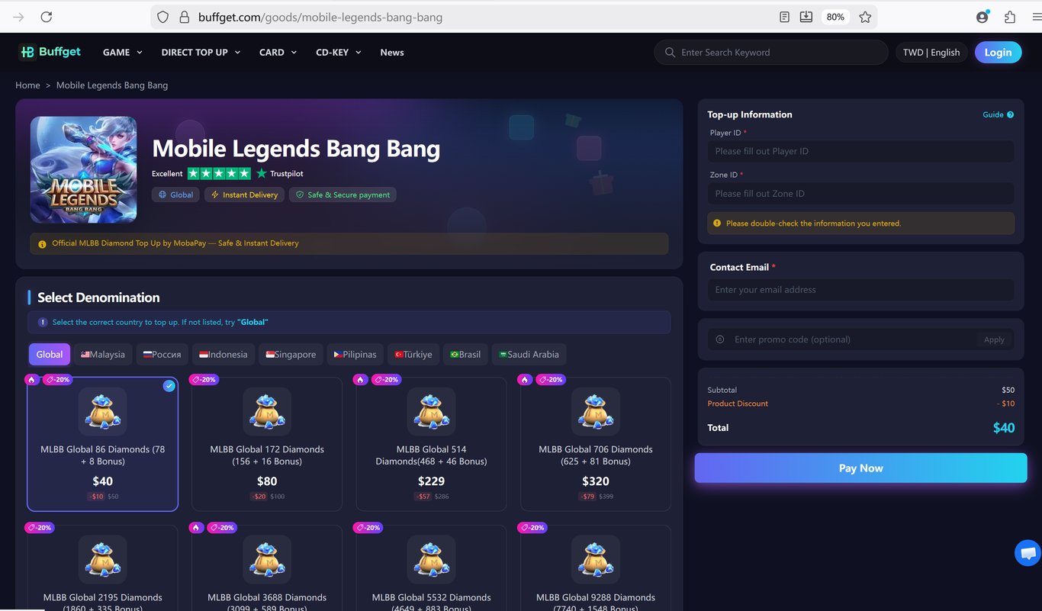Click the Safe & Secure payment badge
Screen dimensions: 1042x611
[x=343, y=195]
